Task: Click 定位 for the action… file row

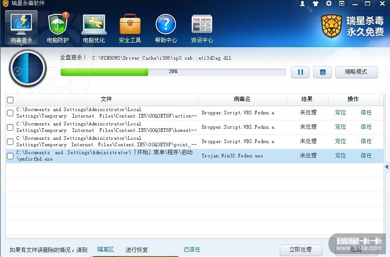Action: coord(340,113)
